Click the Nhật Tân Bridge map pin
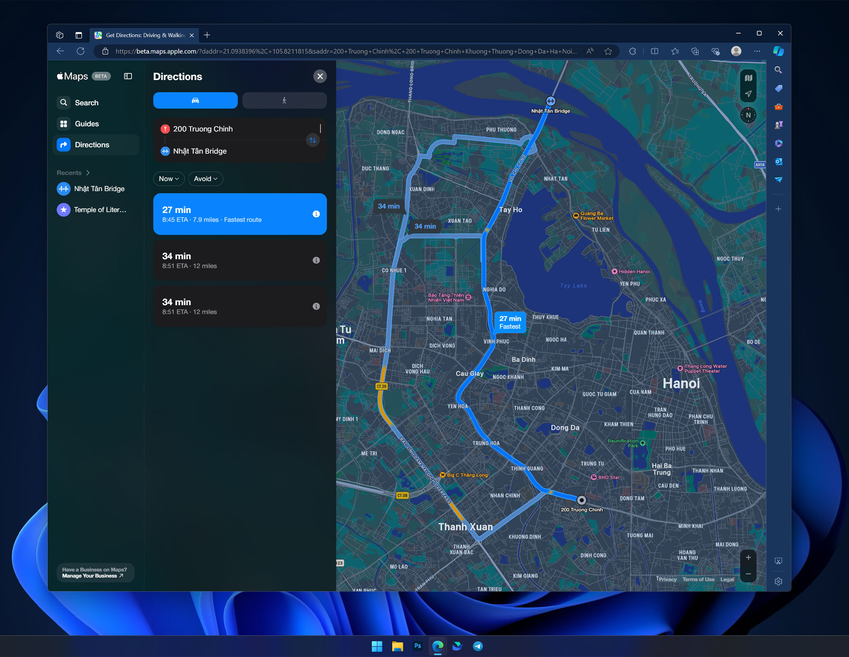Viewport: 849px width, 657px height. click(551, 101)
